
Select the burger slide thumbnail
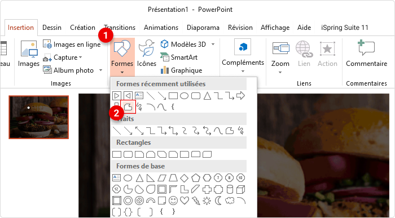[39, 117]
